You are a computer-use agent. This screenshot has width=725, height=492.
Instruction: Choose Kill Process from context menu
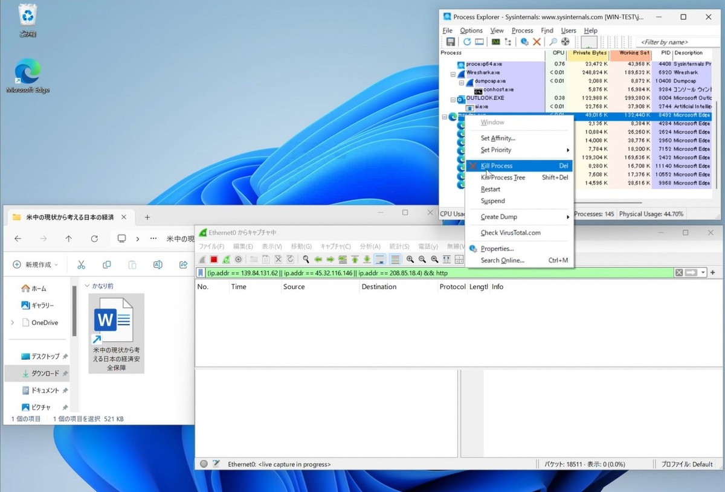[x=519, y=165]
